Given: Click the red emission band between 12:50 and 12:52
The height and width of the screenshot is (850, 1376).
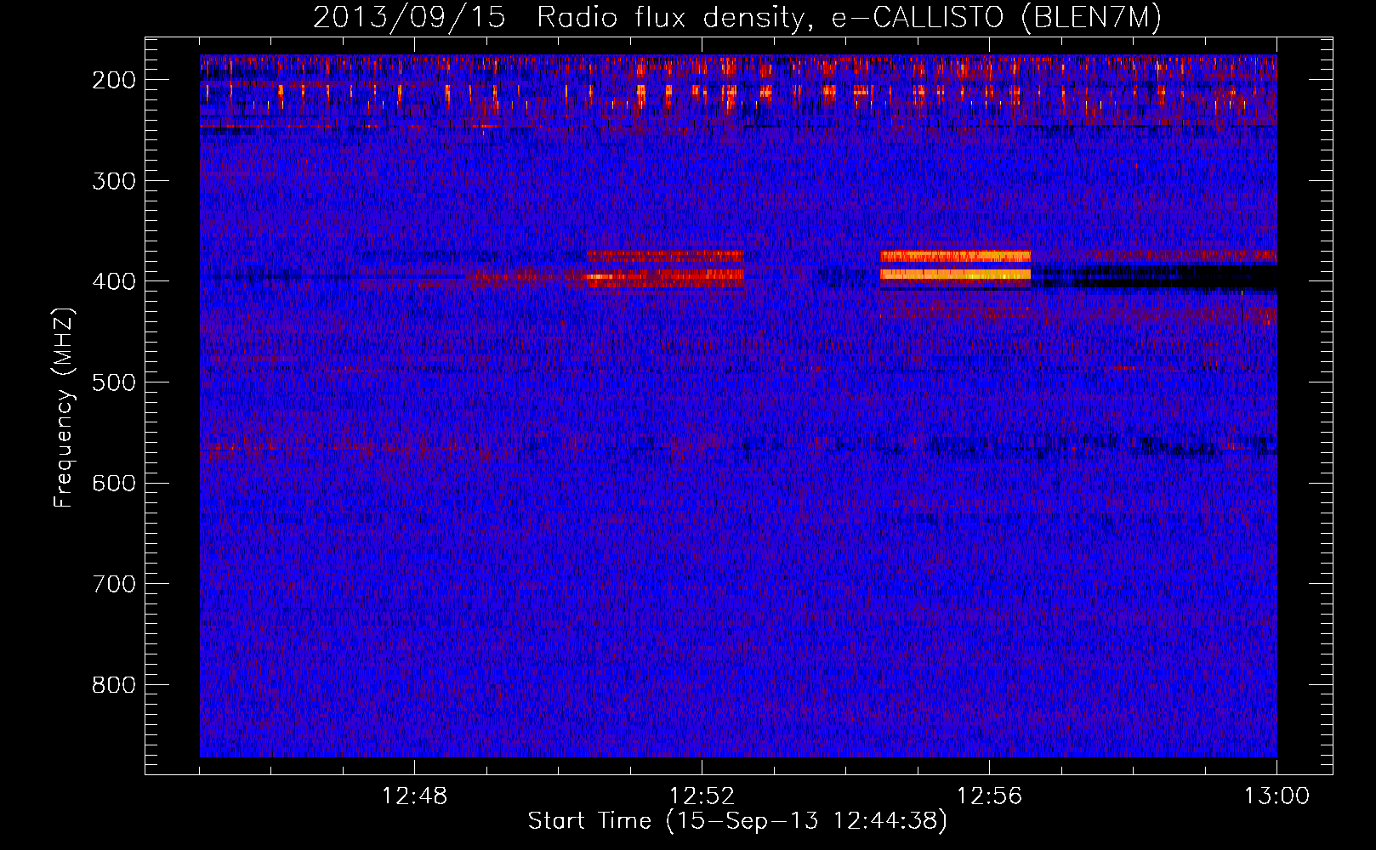Looking at the screenshot, I should pyautogui.click(x=665, y=270).
